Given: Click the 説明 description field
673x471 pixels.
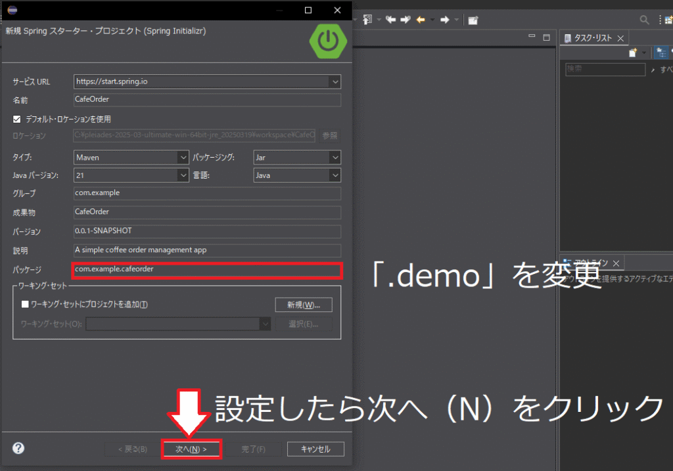Looking at the screenshot, I should pos(207,250).
